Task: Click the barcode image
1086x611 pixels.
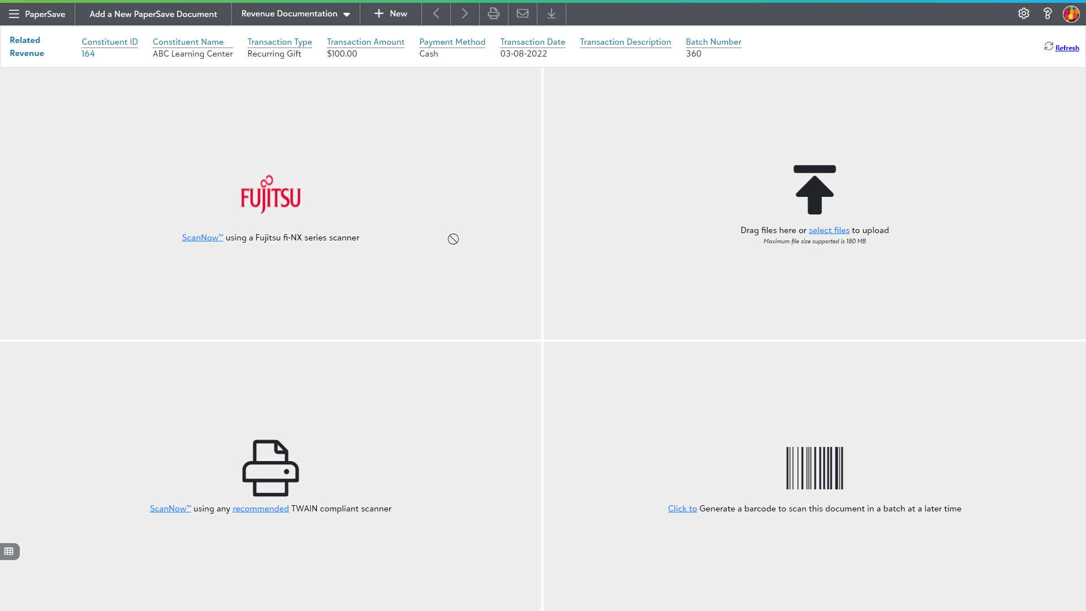Action: (x=814, y=468)
